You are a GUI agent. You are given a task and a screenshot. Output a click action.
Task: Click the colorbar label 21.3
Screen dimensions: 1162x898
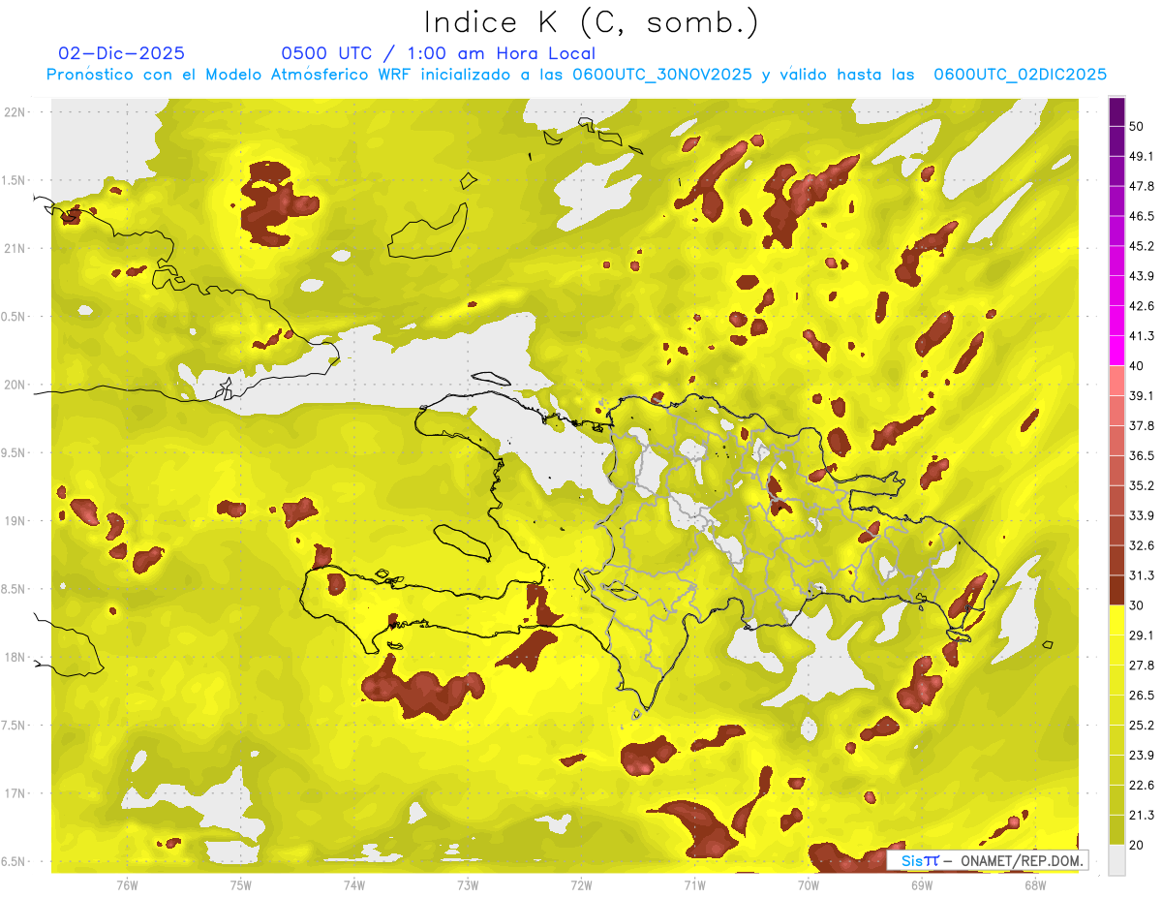(1142, 815)
